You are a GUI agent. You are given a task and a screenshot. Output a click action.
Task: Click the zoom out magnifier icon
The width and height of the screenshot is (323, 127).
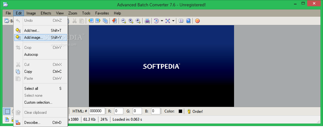coord(123,20)
